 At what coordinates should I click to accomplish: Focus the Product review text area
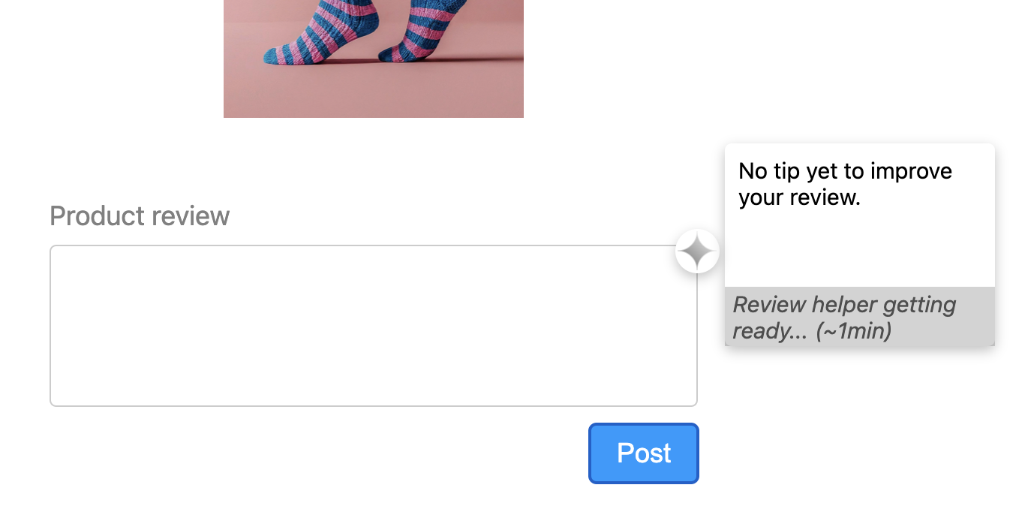374,326
